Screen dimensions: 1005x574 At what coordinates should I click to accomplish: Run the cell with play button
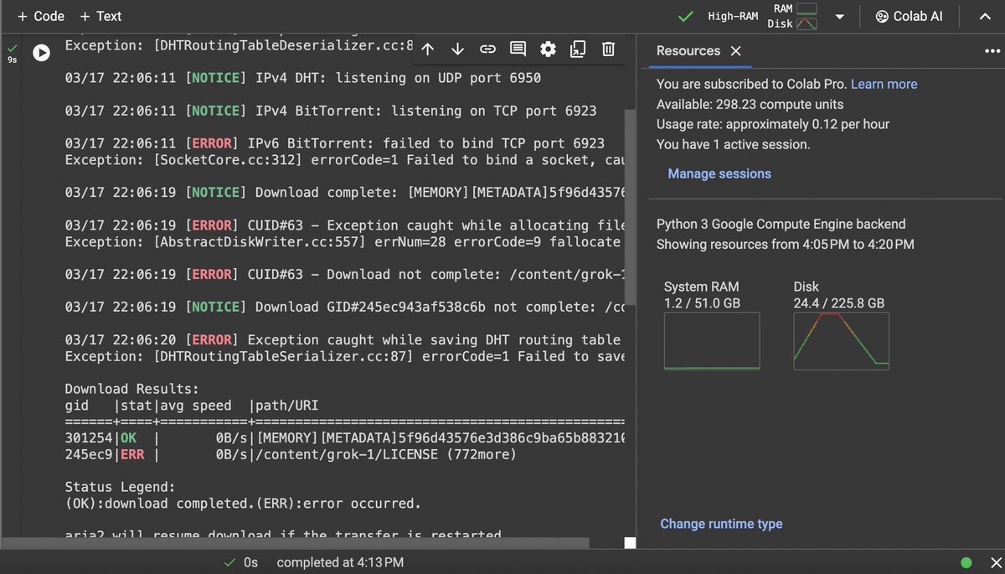(41, 52)
